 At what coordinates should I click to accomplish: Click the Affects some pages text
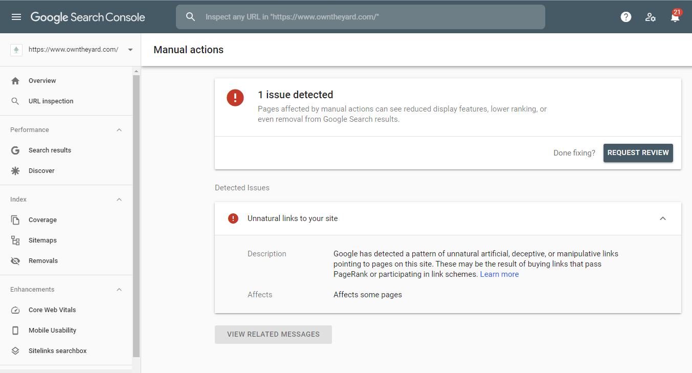(368, 295)
